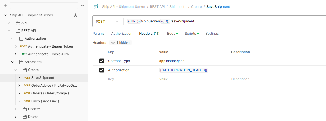Open the Scripts tab
The width and height of the screenshot is (326, 121).
click(190, 34)
